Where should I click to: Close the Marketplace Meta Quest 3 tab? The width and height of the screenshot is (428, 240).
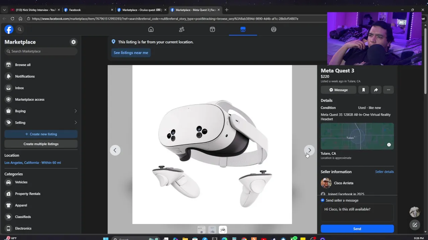click(219, 10)
